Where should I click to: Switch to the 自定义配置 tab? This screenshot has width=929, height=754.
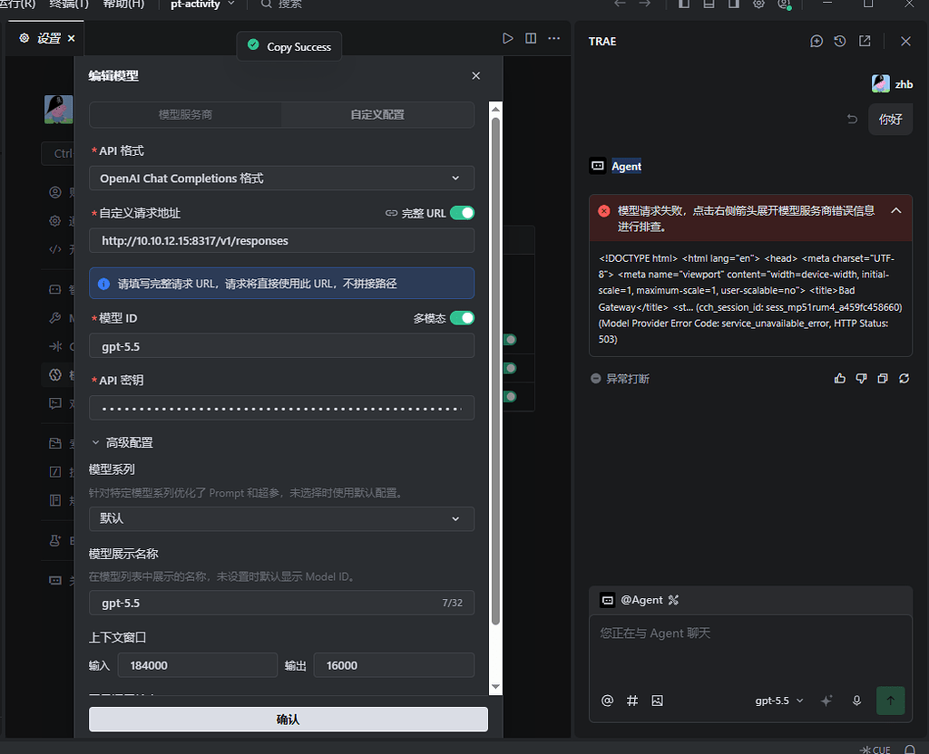coord(377,115)
